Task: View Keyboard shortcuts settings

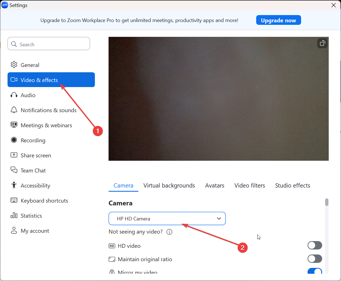Action: coord(51,200)
